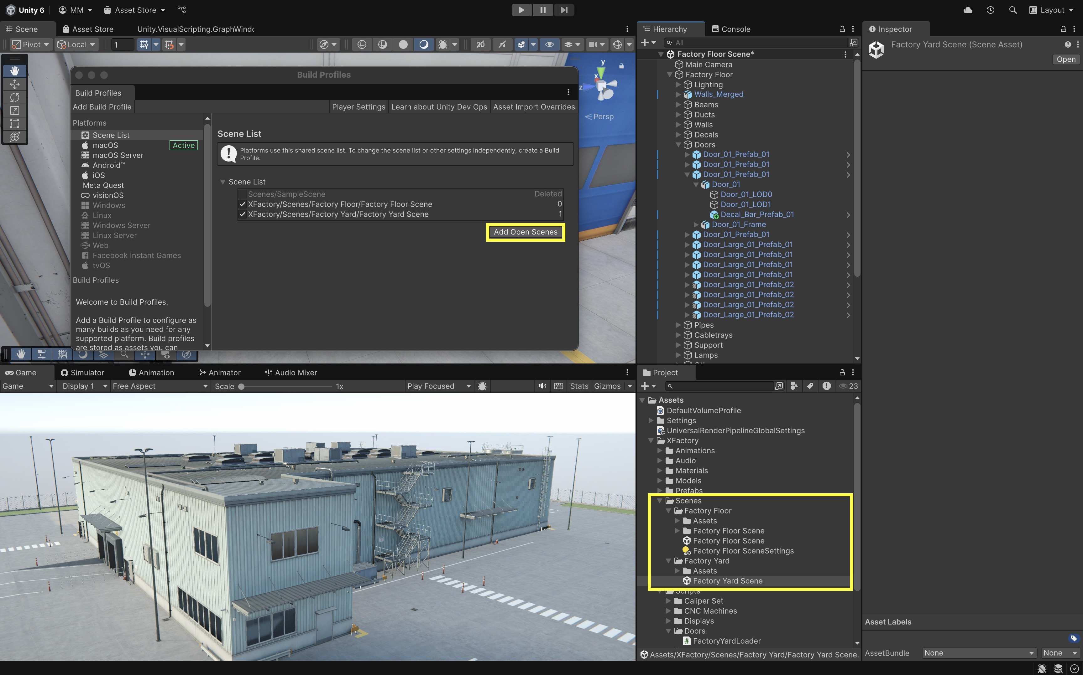Click the Pause button in top toolbar
Viewport: 1083px width, 675px height.
pyautogui.click(x=542, y=10)
